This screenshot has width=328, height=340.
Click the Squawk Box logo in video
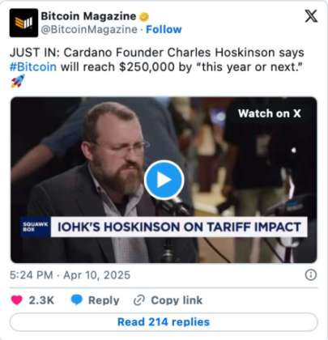35,227
